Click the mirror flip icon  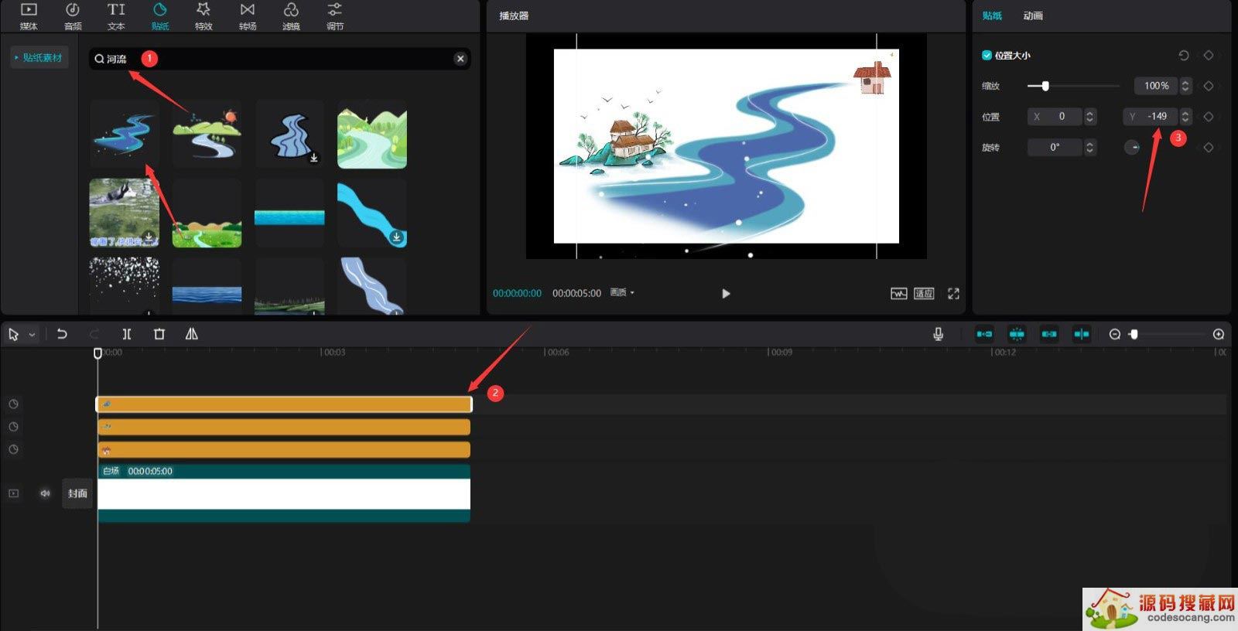[x=192, y=334]
